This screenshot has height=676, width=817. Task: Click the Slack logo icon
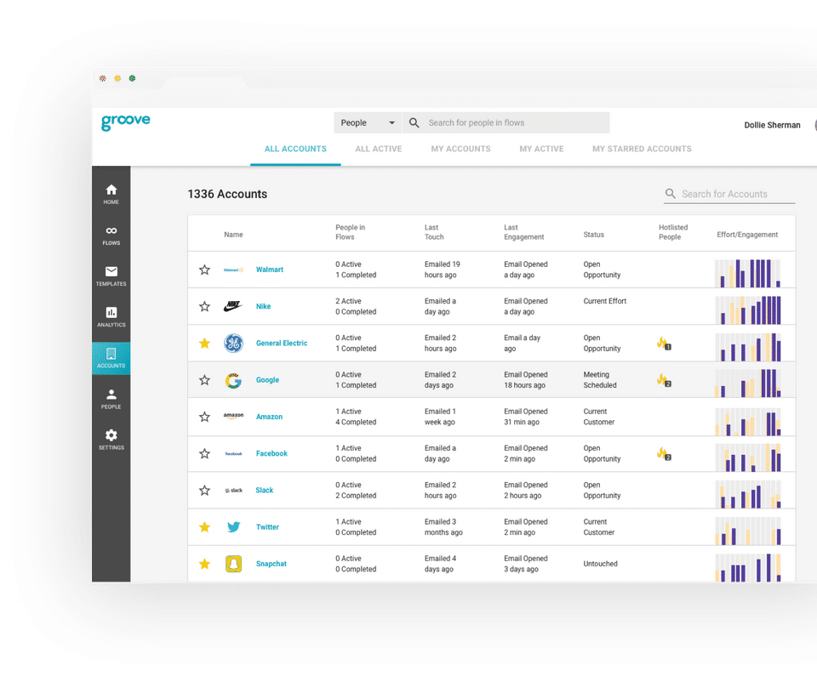pos(233,490)
